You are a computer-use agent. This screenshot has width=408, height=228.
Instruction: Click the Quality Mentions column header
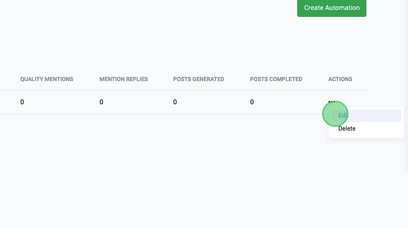47,80
